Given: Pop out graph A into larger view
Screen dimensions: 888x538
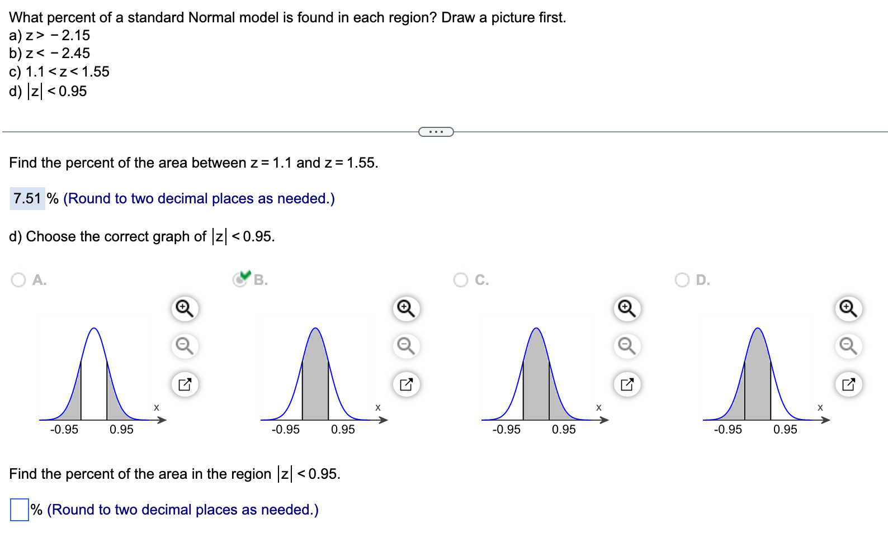Looking at the screenshot, I should pos(185,384).
